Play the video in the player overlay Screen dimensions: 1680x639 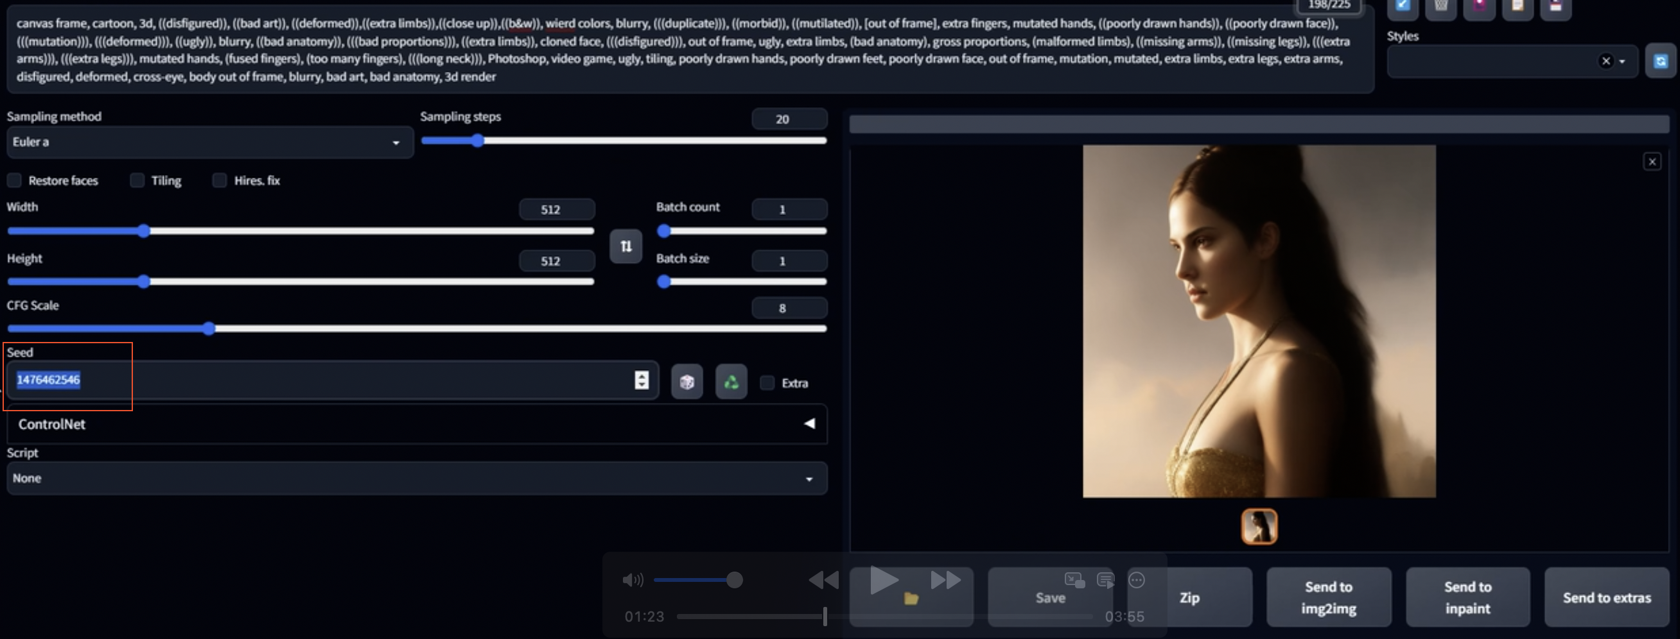tap(884, 580)
